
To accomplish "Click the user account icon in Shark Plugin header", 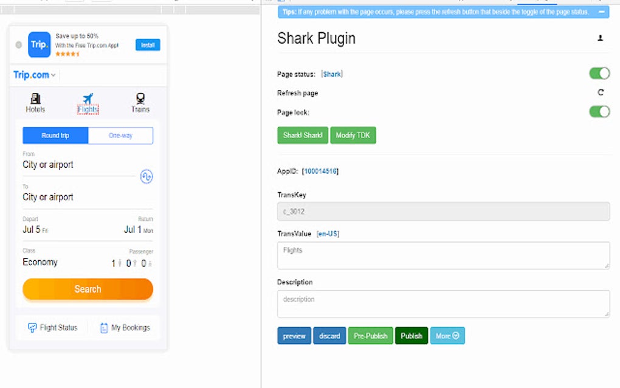I will click(x=599, y=38).
